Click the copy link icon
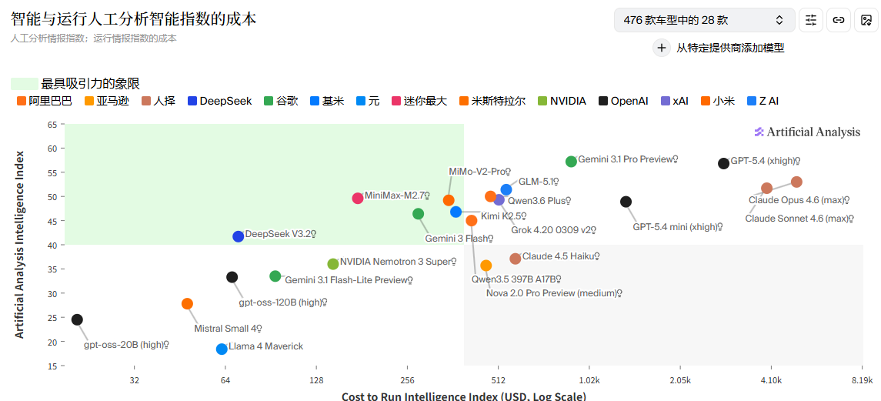This screenshot has width=881, height=401. tap(839, 20)
